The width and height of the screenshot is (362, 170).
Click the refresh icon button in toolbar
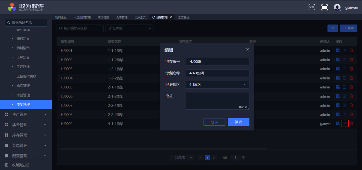click(333, 28)
